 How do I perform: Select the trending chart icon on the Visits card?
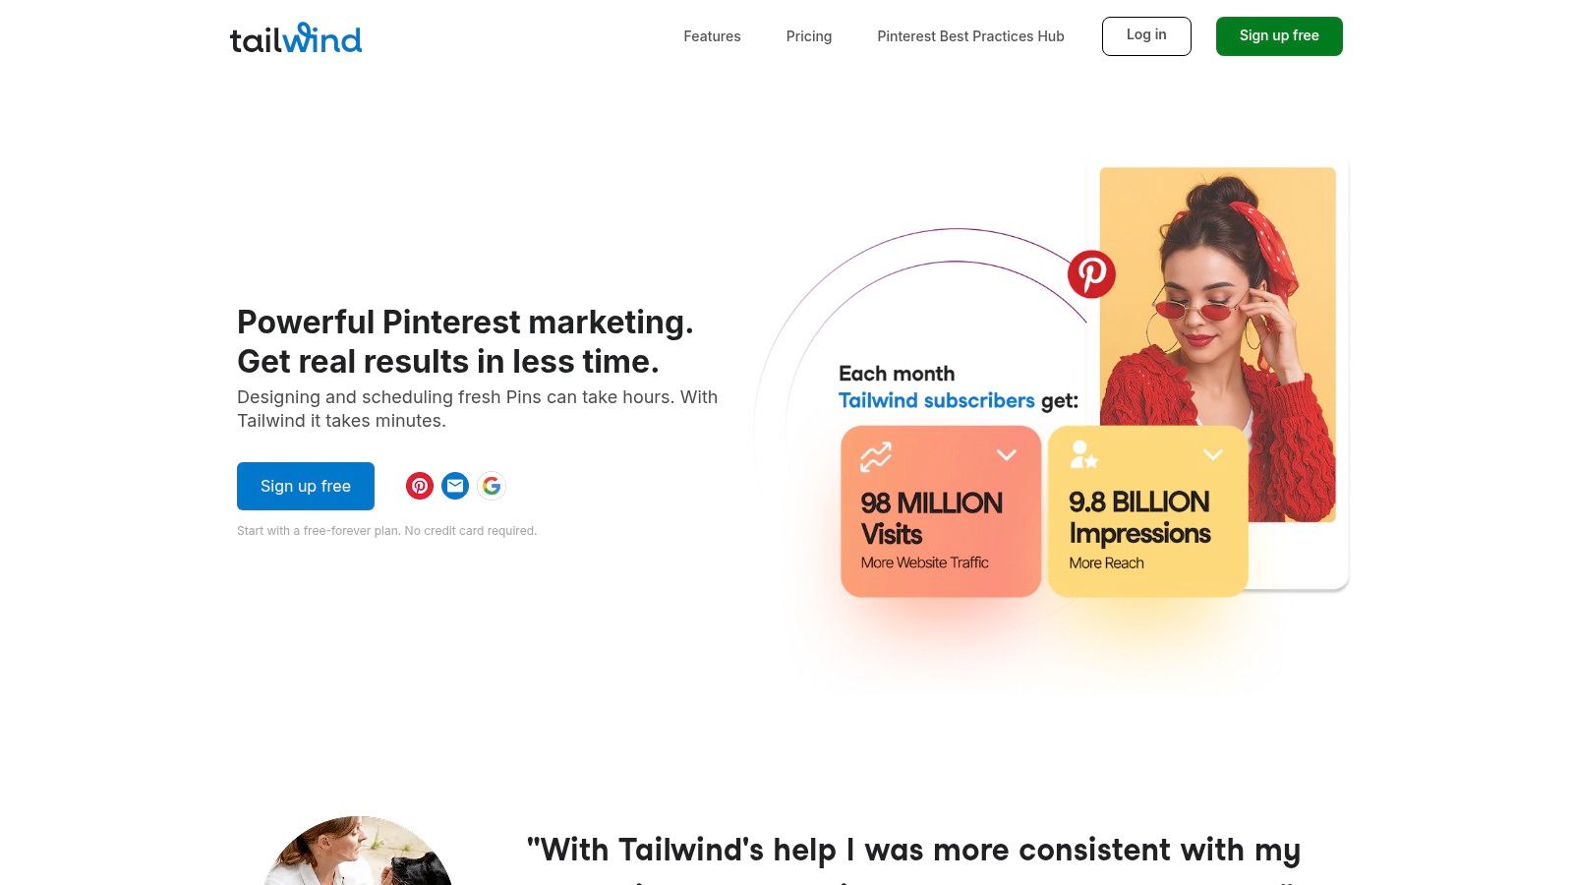click(875, 455)
